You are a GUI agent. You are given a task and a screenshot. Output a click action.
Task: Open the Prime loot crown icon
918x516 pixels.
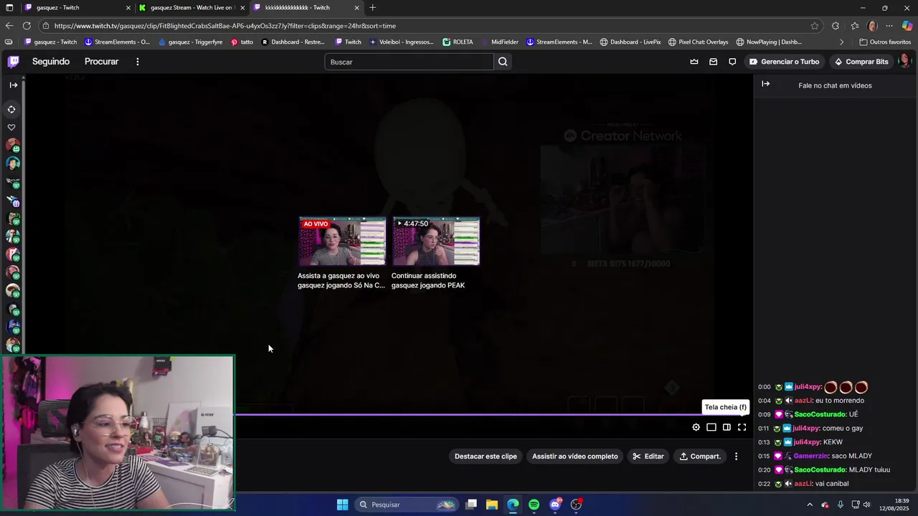click(694, 62)
